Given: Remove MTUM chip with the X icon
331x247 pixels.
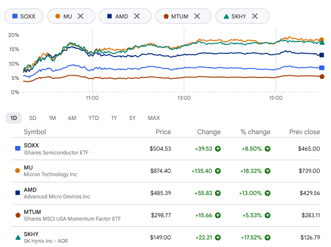Looking at the screenshot, I should tap(197, 16).
